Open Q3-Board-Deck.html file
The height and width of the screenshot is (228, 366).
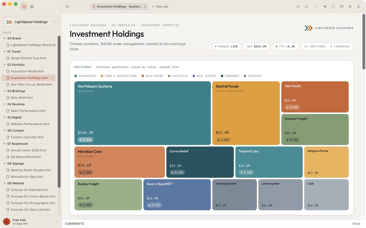pyautogui.click(x=26, y=157)
